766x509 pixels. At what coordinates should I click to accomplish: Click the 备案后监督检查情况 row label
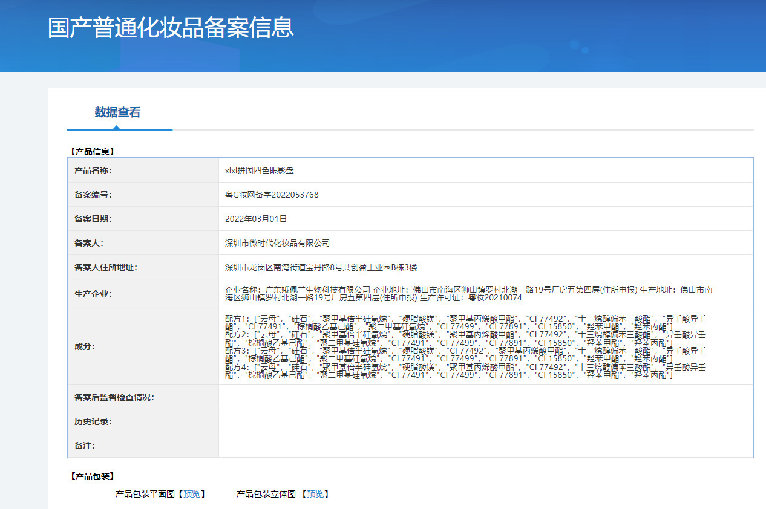[114, 397]
